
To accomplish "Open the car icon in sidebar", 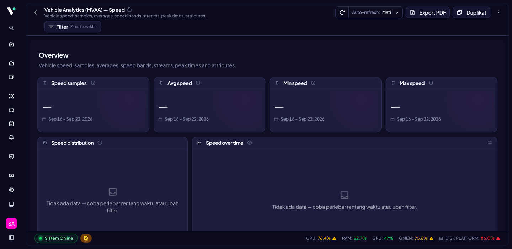I will tap(11, 110).
